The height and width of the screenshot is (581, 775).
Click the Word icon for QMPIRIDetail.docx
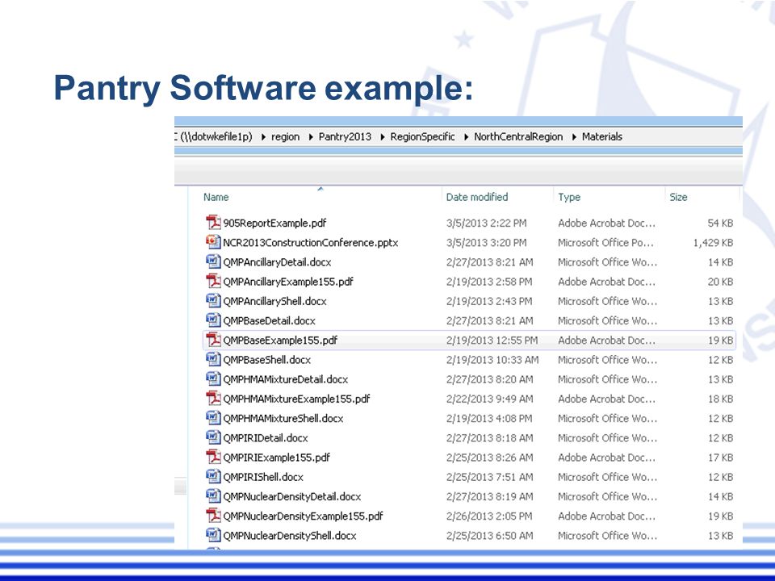(213, 437)
